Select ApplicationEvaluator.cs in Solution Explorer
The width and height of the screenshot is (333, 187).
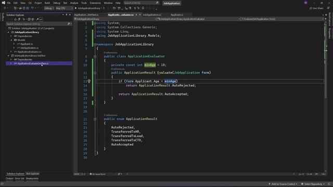pyautogui.click(x=29, y=52)
